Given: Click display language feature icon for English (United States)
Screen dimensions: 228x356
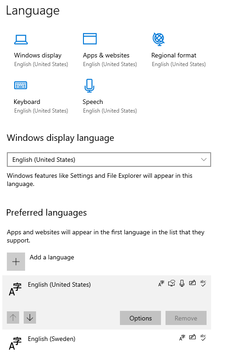Looking at the screenshot, I should click(x=161, y=284).
